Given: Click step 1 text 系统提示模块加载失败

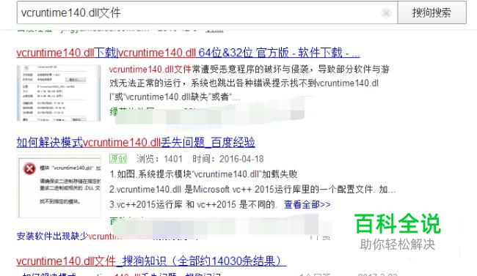Looking at the screenshot, I should tap(203, 174).
